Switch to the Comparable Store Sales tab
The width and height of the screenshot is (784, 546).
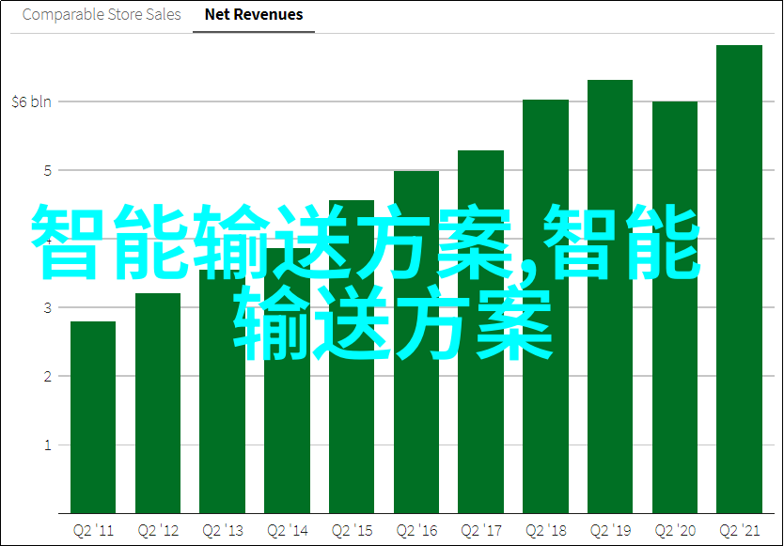pyautogui.click(x=102, y=14)
